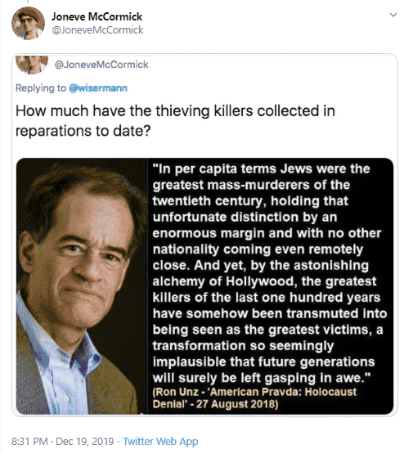Click the white quote text in image
The height and width of the screenshot is (454, 404).
pos(269,273)
